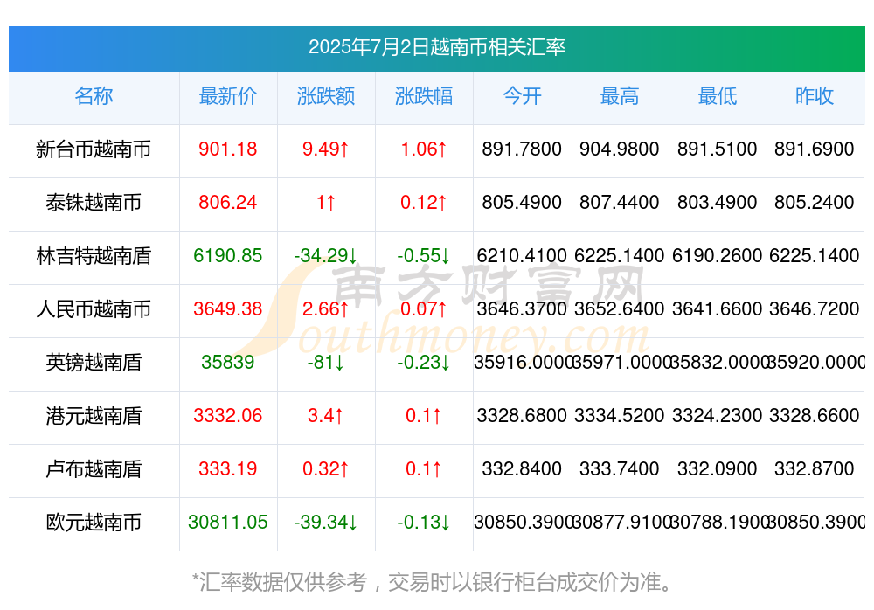Click change amount -34.29↓

tap(325, 256)
